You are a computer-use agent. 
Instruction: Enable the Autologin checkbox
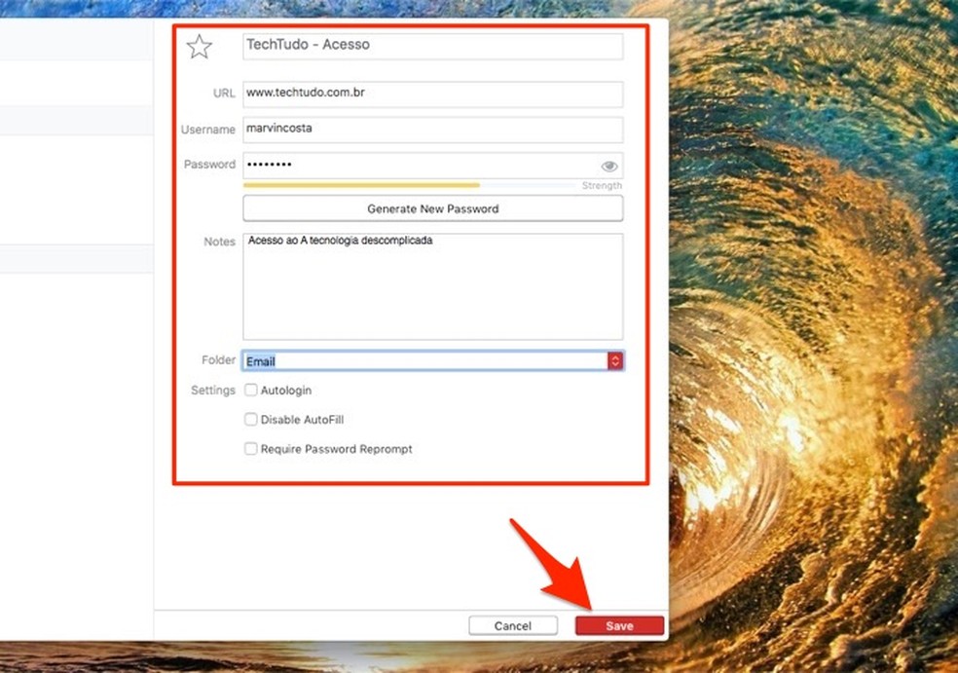tap(251, 391)
